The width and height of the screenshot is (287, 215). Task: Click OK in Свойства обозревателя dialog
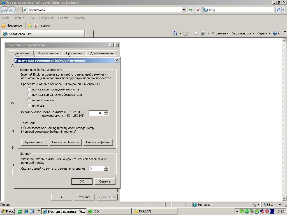[x=61, y=197]
